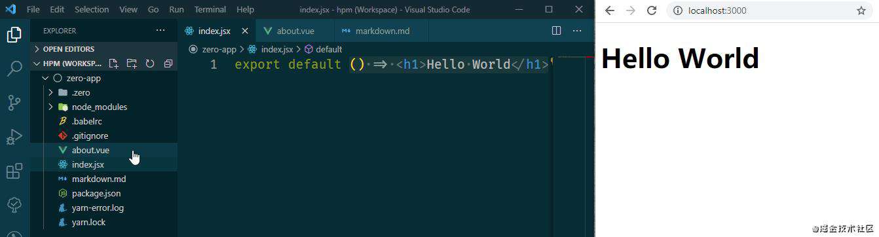Open the yarn-error.log file

pos(103,208)
